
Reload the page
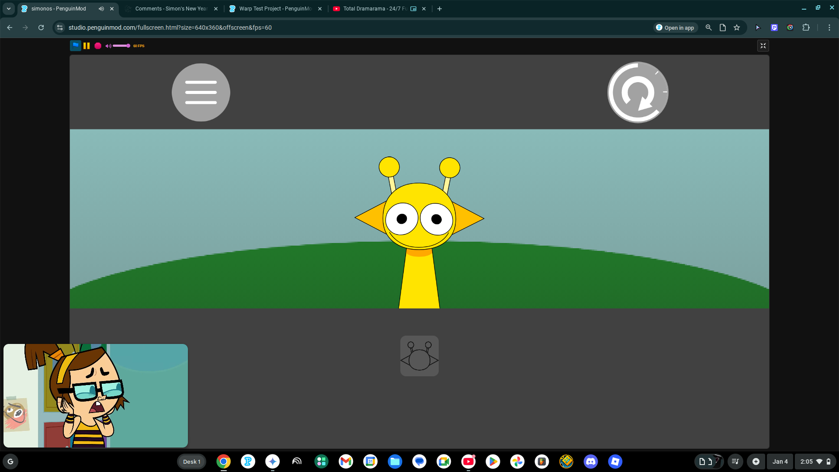[41, 28]
